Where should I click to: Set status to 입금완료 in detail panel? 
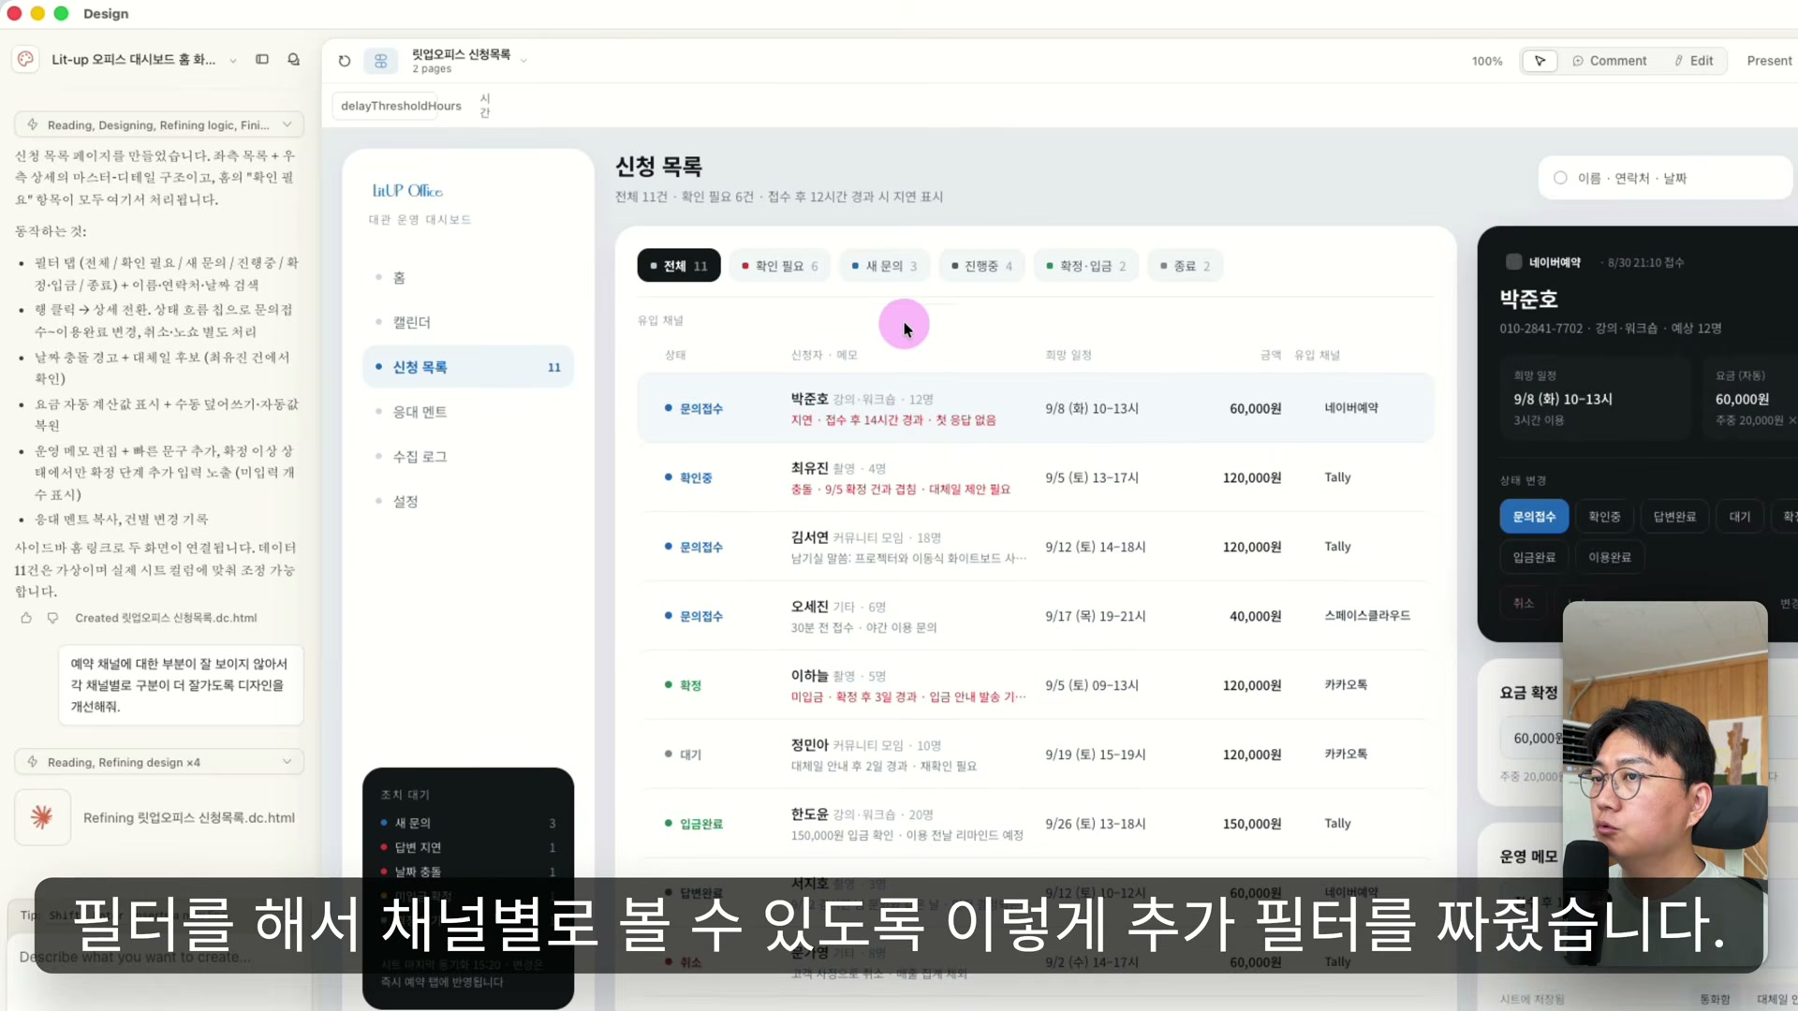pyautogui.click(x=1534, y=557)
